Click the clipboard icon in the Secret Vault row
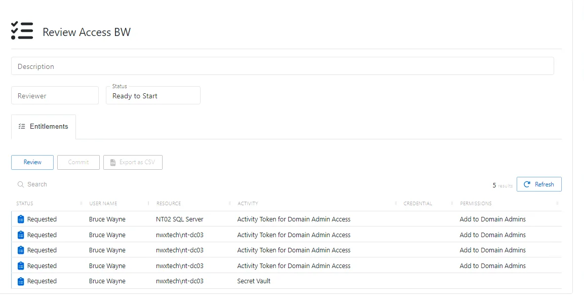The width and height of the screenshot is (584, 301). click(x=21, y=281)
